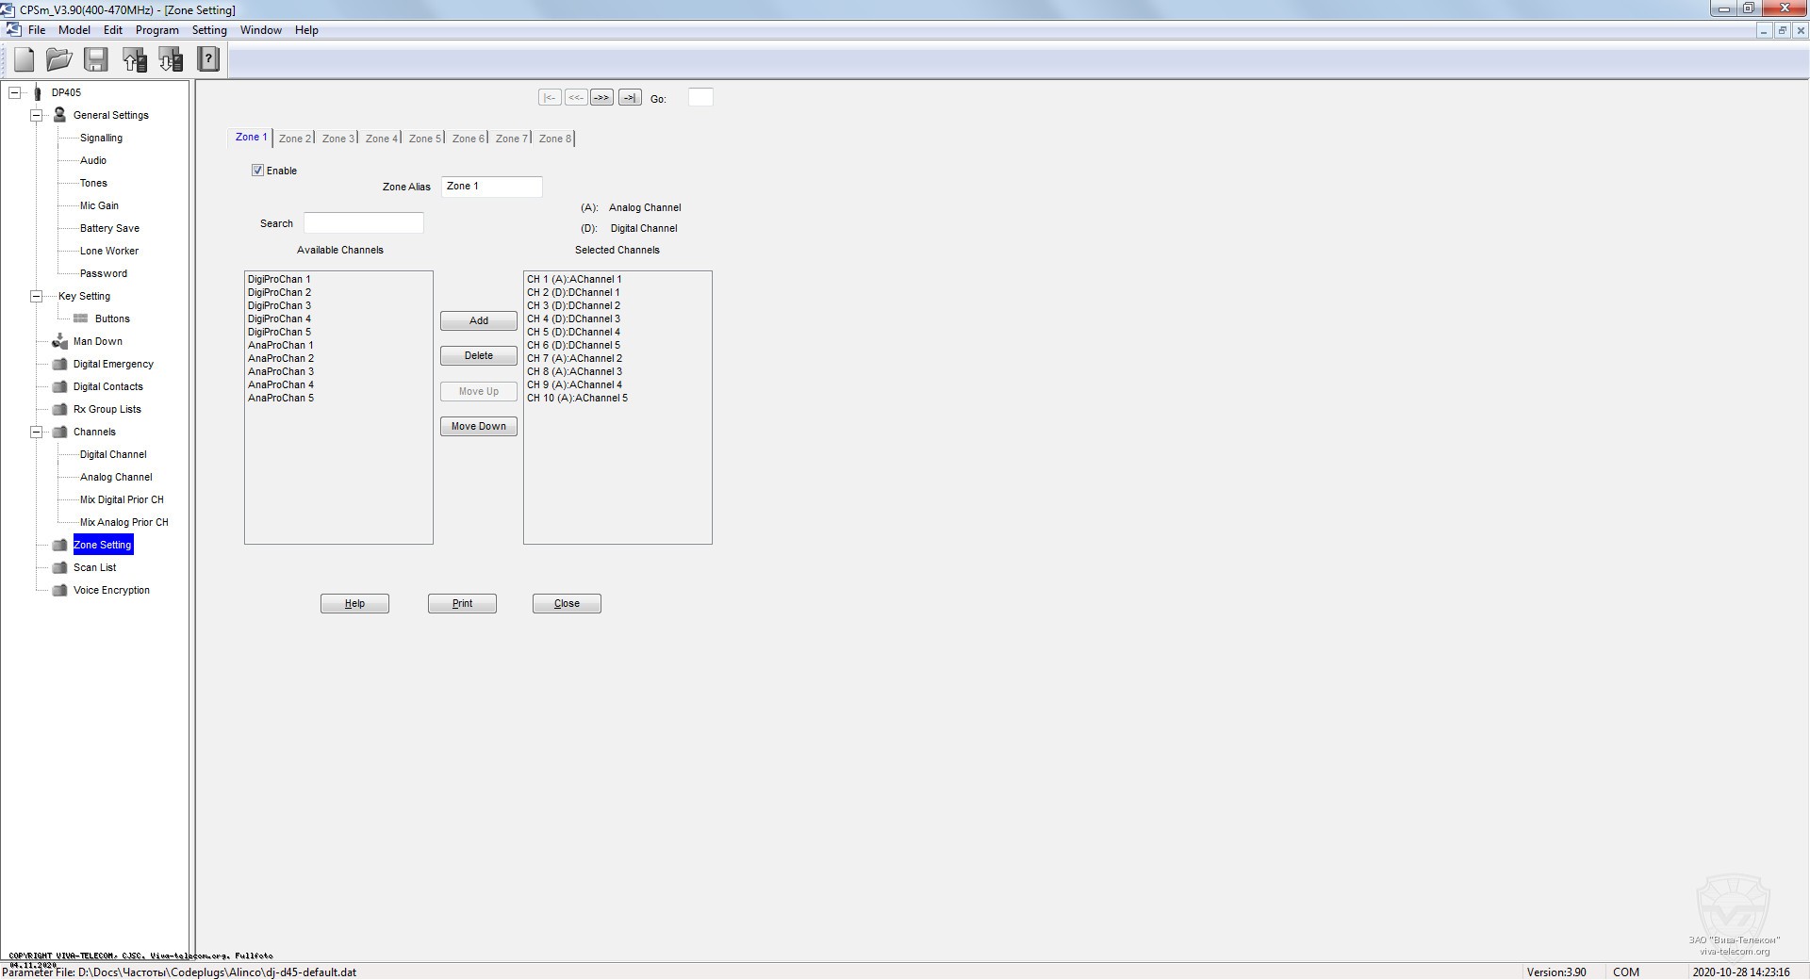Open Voice Encryption in the tree
The image size is (1810, 980).
click(x=111, y=590)
